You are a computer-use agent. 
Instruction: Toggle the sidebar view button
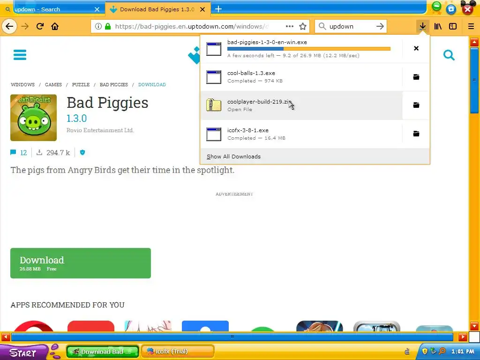tap(453, 26)
